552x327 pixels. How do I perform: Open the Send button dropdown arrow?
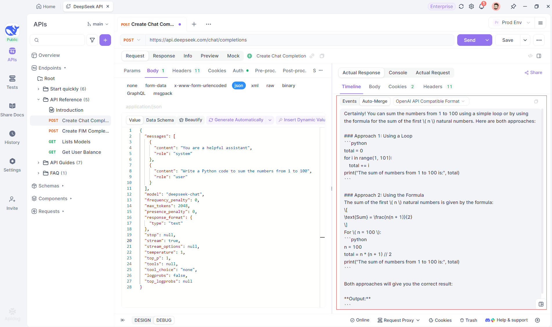(487, 40)
